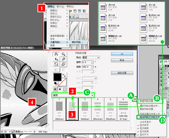Click the swap colors curved arrow
Viewport: 169px width, 138px height.
click(x=64, y=75)
